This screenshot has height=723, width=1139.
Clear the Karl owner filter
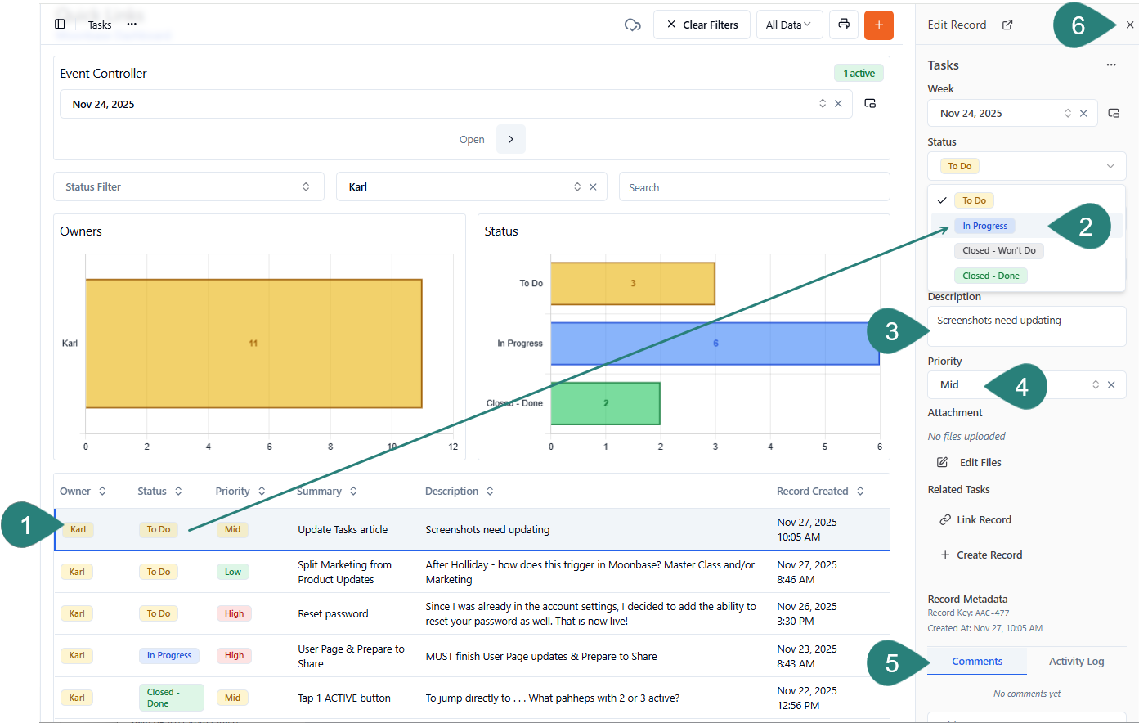(x=593, y=187)
